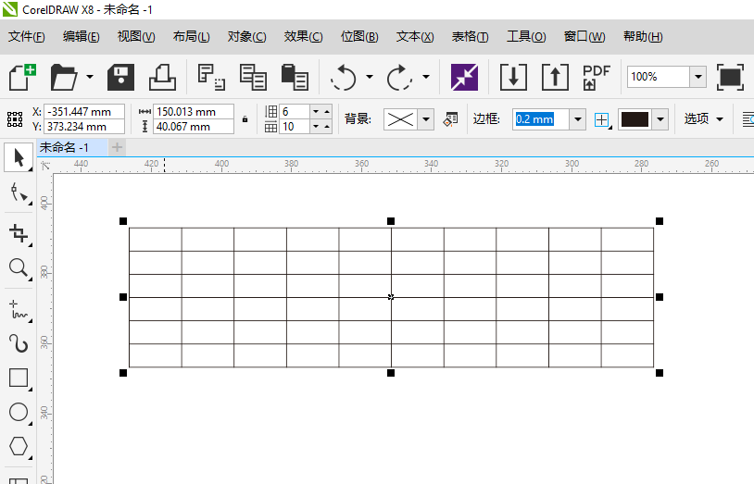Paste with the clipboard icon
This screenshot has height=484, width=754.
pyautogui.click(x=295, y=77)
